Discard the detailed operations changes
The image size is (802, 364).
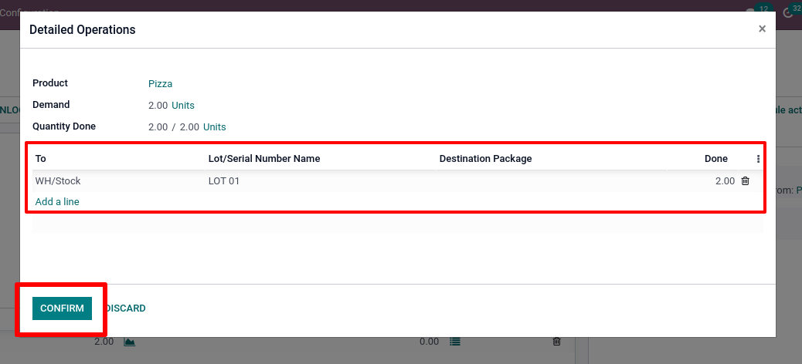coord(126,308)
